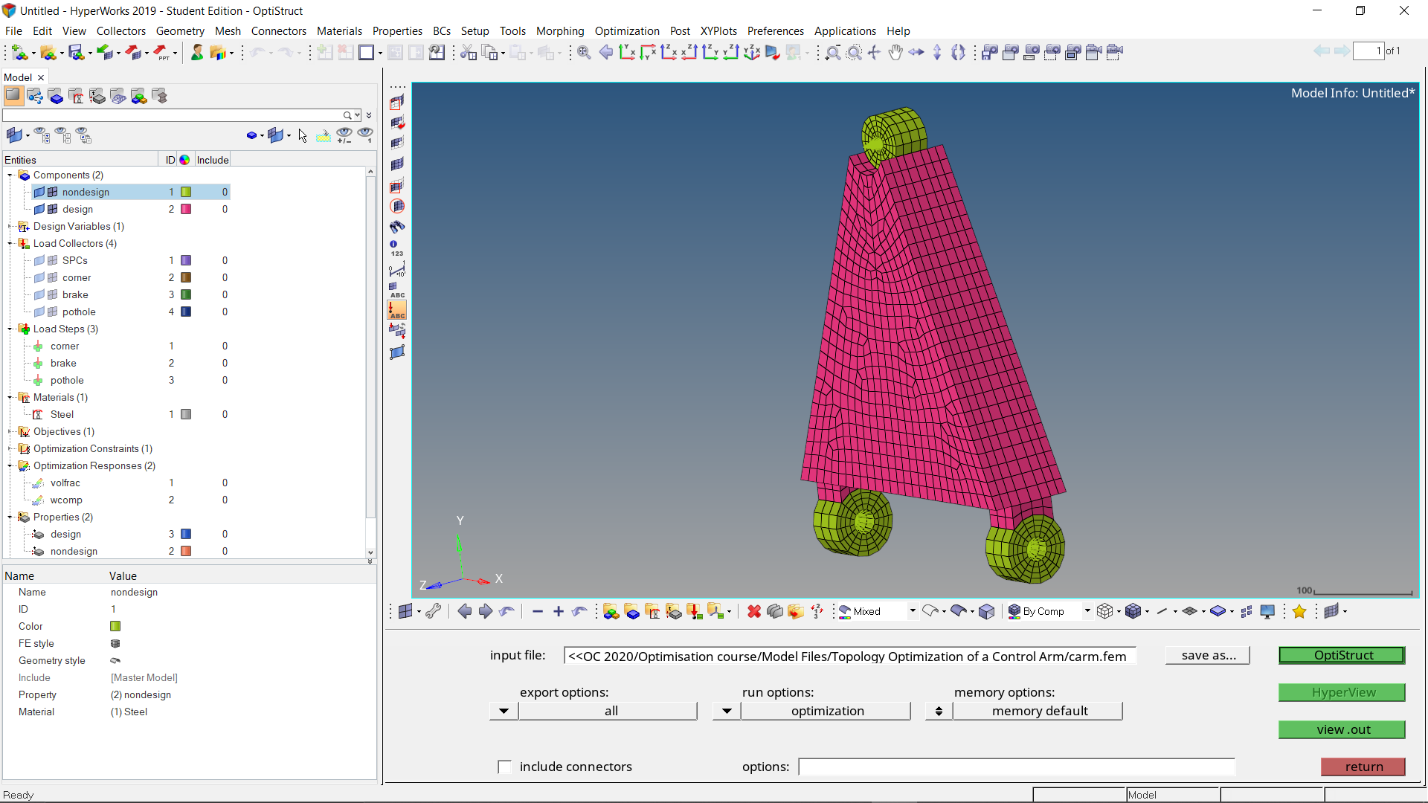Click the nondesign component color swatch
1428x803 pixels.
pos(186,192)
